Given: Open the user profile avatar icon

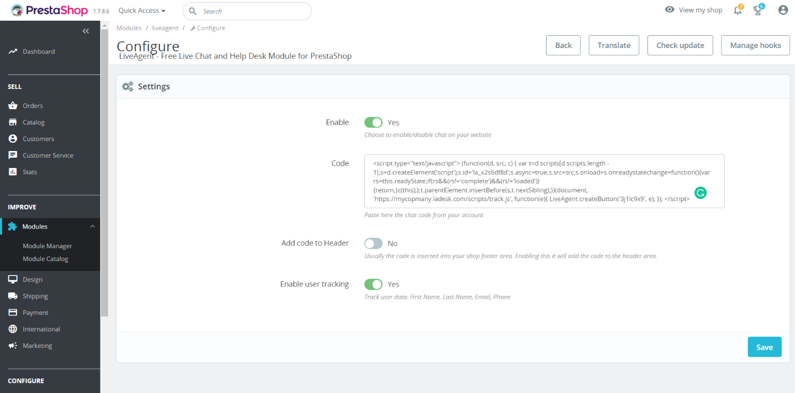Looking at the screenshot, I should click(783, 10).
